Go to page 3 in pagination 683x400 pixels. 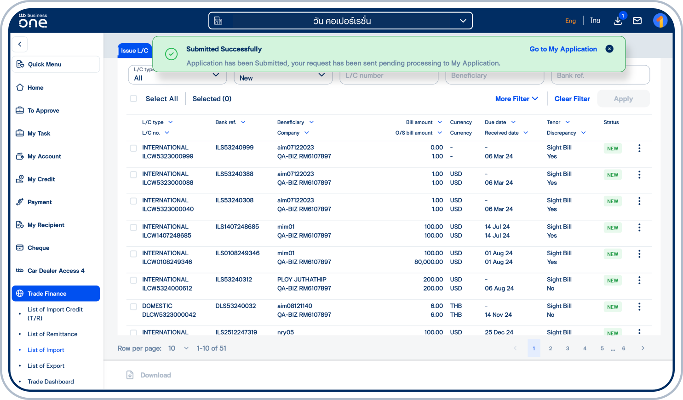(568, 348)
